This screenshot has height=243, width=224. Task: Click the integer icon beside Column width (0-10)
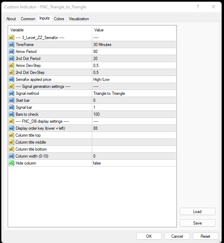12,156
